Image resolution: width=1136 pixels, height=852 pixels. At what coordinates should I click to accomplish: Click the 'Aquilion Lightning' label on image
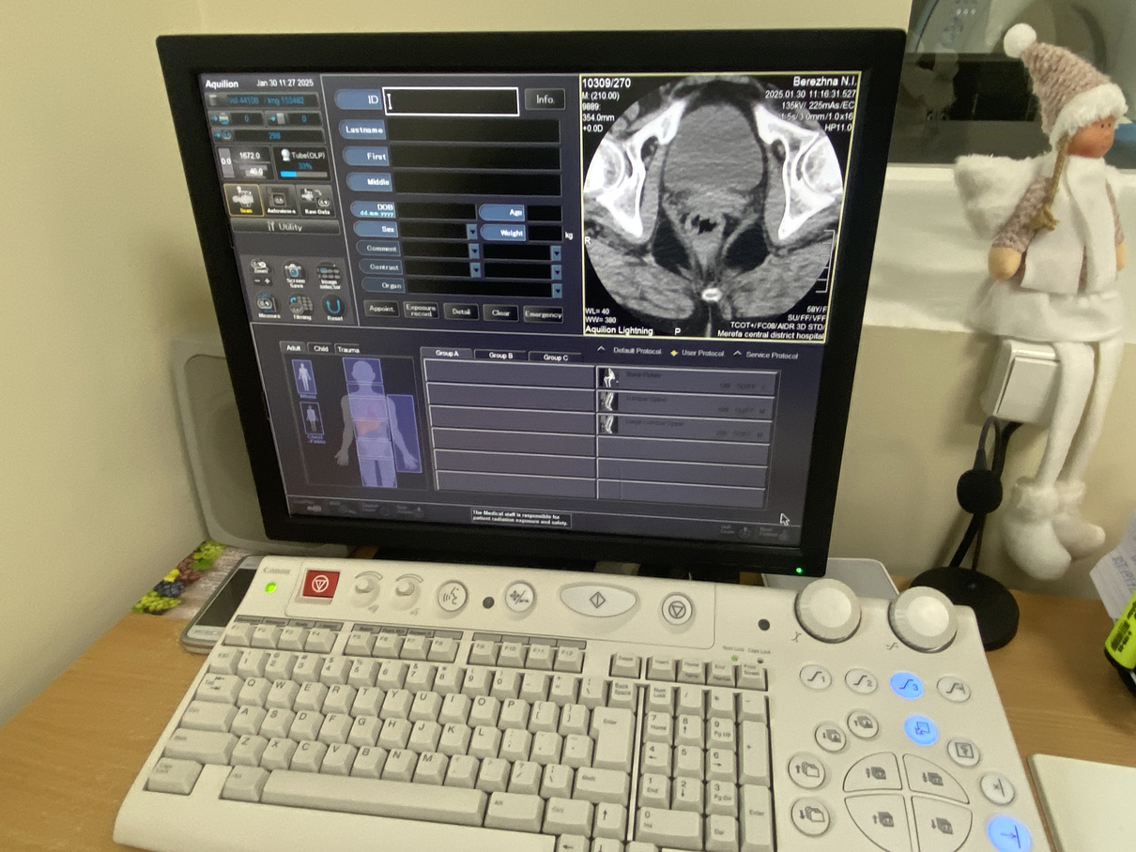pyautogui.click(x=617, y=330)
